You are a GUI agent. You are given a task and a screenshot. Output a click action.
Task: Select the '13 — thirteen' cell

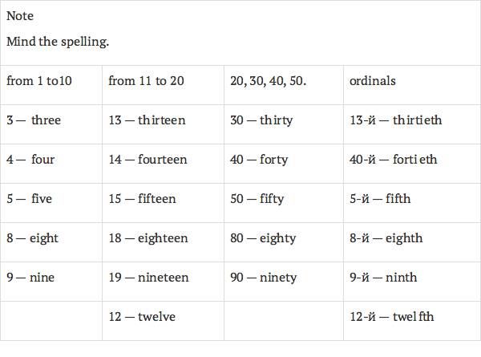(147, 120)
